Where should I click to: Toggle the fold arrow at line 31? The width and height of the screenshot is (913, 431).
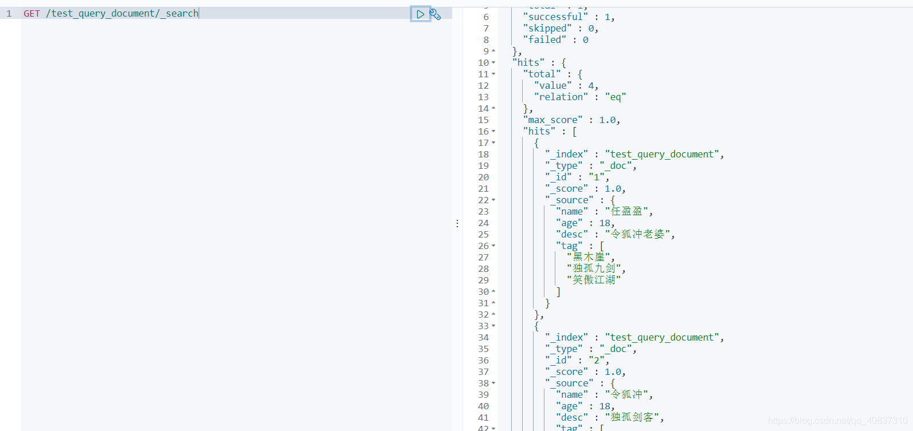pos(493,303)
